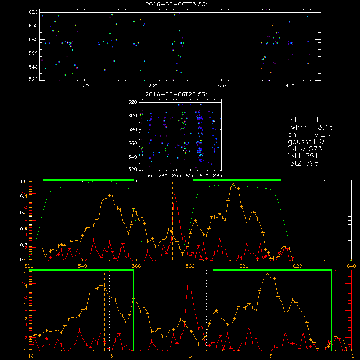Click x-axis label 10 on the bottom plot
The height and width of the screenshot is (360, 360).
(x=351, y=356)
